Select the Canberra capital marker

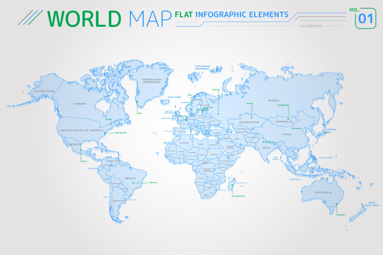pyautogui.click(x=337, y=203)
